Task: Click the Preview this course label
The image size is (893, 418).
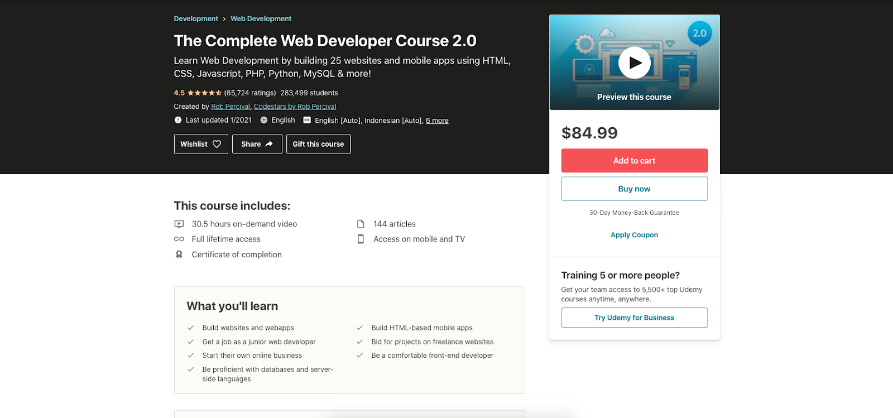Action: [635, 97]
